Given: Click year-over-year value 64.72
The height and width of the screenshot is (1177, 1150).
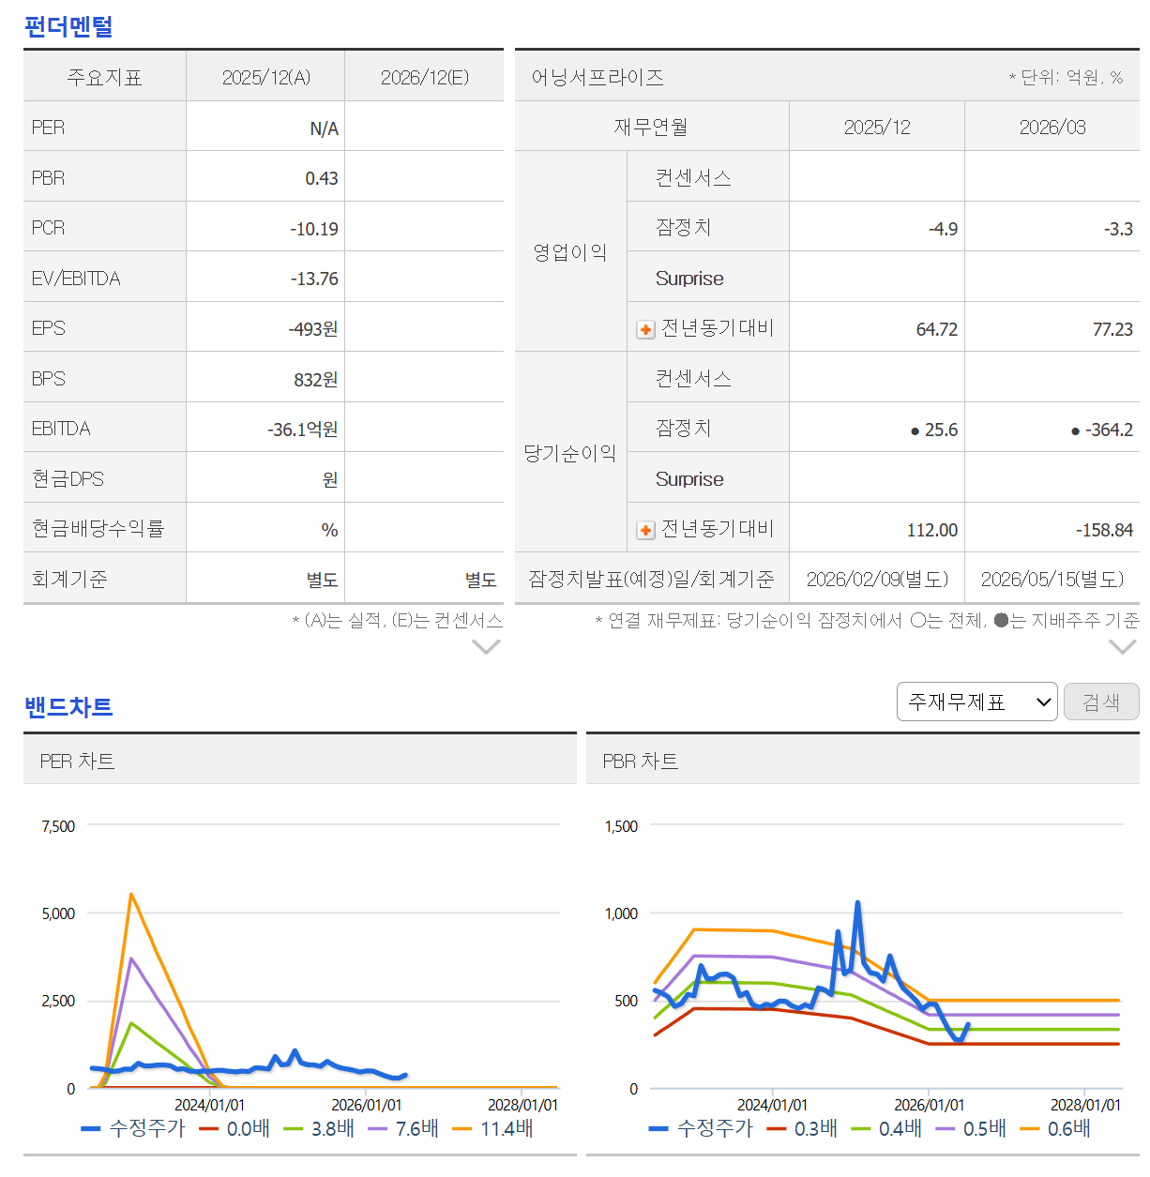Looking at the screenshot, I should point(937,329).
